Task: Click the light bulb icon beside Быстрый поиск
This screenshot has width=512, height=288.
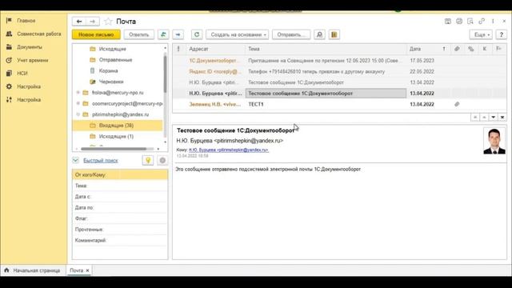Action: click(148, 160)
